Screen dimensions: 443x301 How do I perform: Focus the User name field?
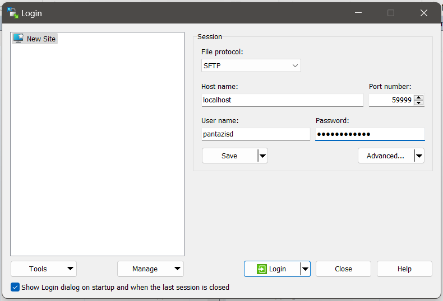[255, 134]
